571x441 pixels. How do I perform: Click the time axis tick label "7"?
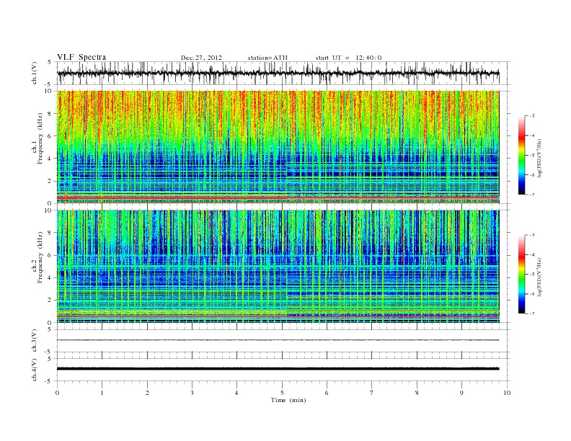[372, 393]
